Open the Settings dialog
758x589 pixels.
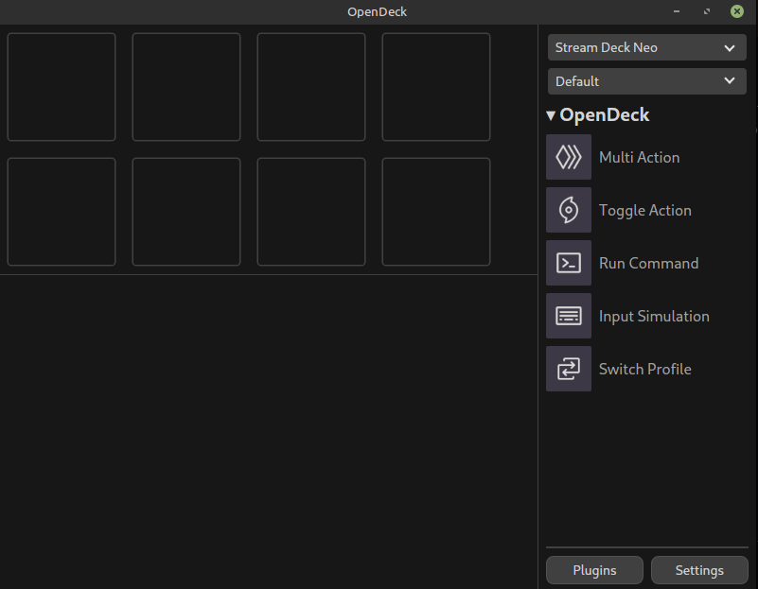pos(699,570)
